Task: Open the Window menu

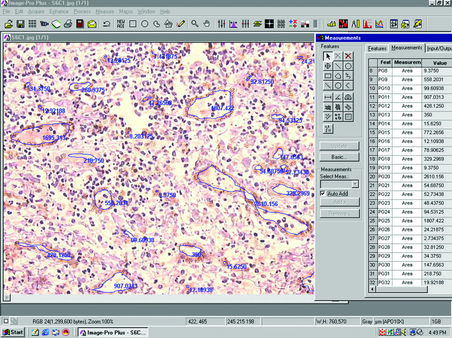Action: point(146,11)
